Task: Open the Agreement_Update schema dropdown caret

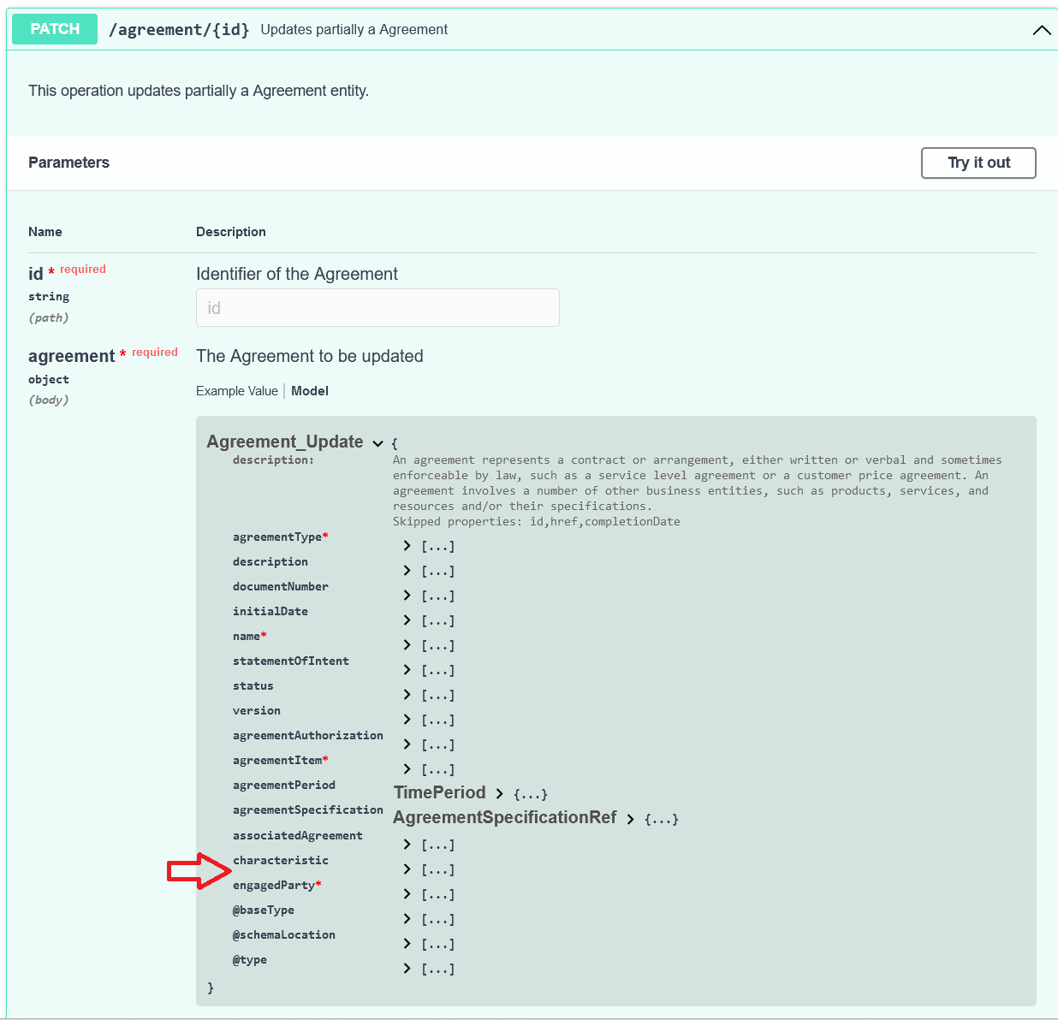Action: pos(377,443)
